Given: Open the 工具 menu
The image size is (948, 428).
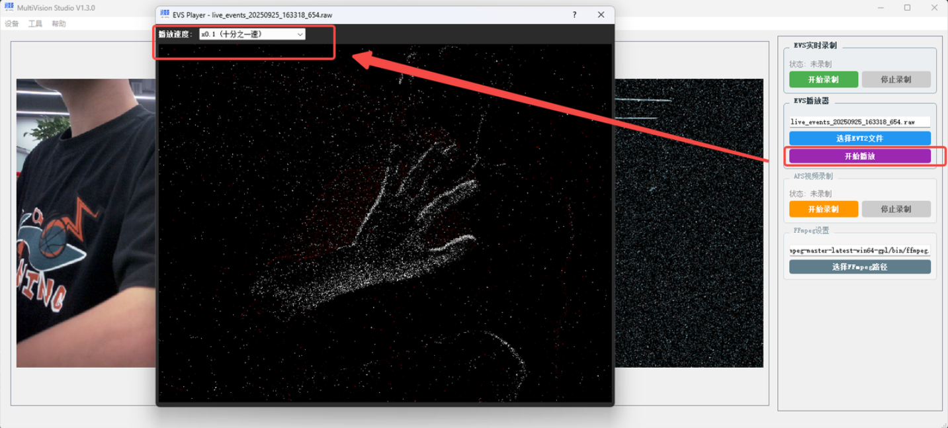Looking at the screenshot, I should pos(35,24).
